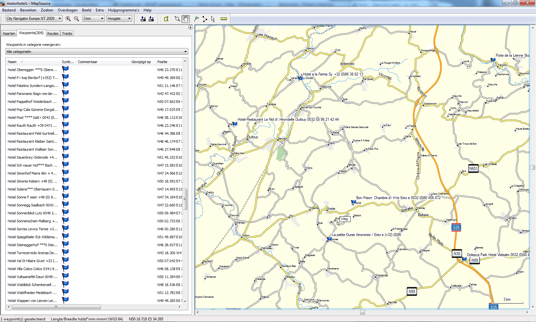Click the waypoint list horizontal scrollbar thumb

[56, 307]
